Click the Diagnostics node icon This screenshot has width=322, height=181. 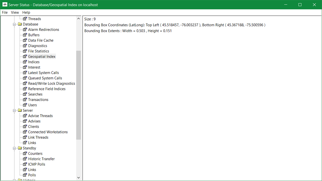25,46
